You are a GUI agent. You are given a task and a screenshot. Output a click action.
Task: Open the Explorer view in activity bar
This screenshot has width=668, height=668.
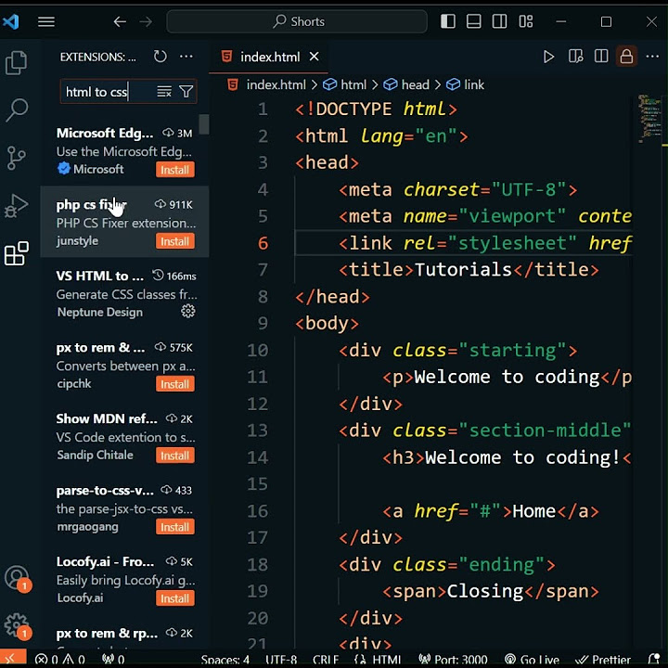[16, 63]
